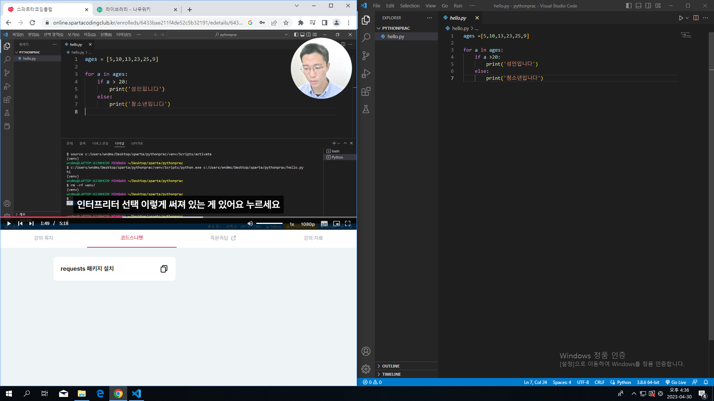714x401 pixels.
Task: Open the Testing flask view in VS Code
Action: [x=366, y=109]
